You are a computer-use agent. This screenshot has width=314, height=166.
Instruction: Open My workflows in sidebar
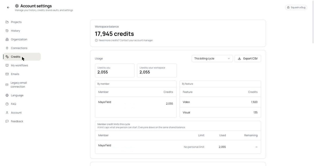(22, 65)
